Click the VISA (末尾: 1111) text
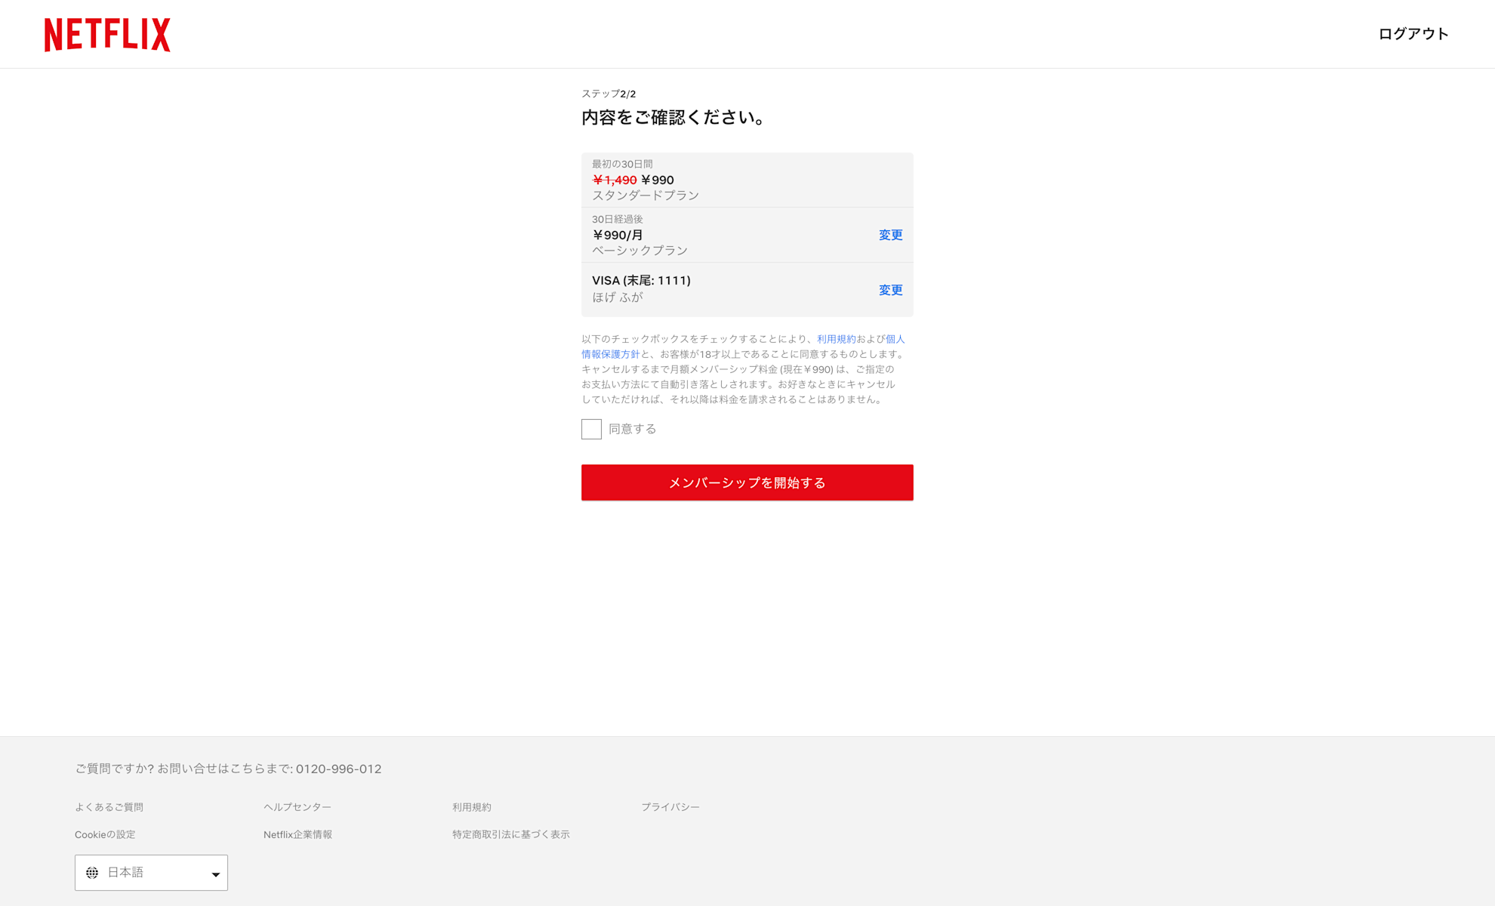This screenshot has height=906, width=1495. coord(641,281)
